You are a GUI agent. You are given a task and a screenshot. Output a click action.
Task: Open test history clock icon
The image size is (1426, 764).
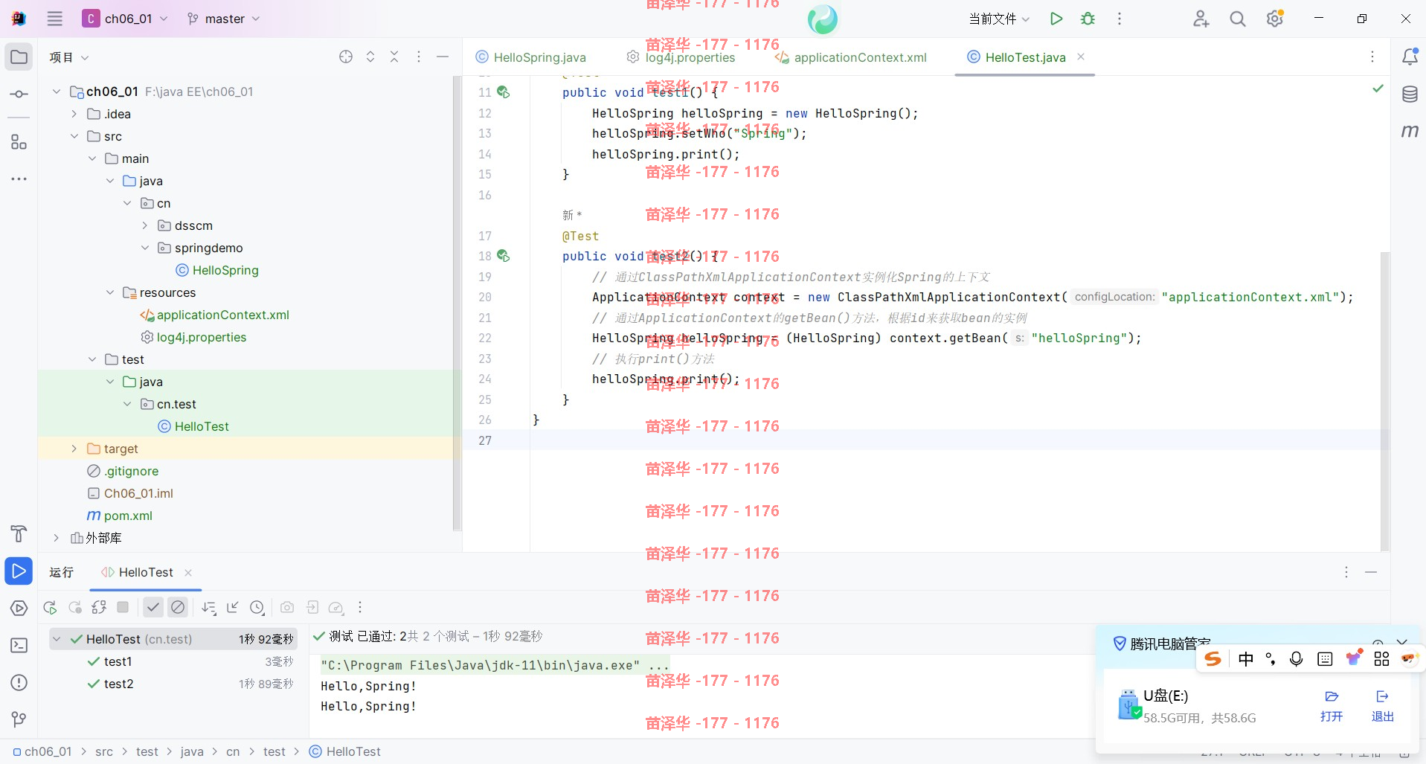click(257, 608)
